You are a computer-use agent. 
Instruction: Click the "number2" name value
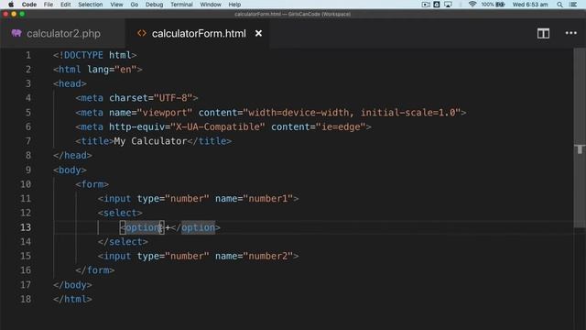coord(268,256)
